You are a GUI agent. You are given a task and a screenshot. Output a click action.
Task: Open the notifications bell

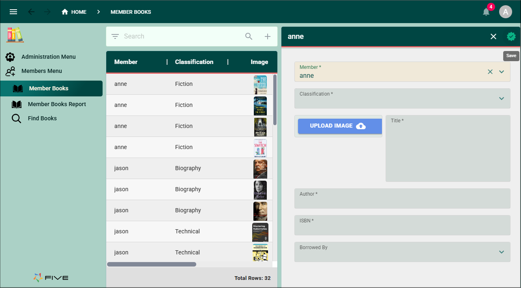pyautogui.click(x=486, y=12)
